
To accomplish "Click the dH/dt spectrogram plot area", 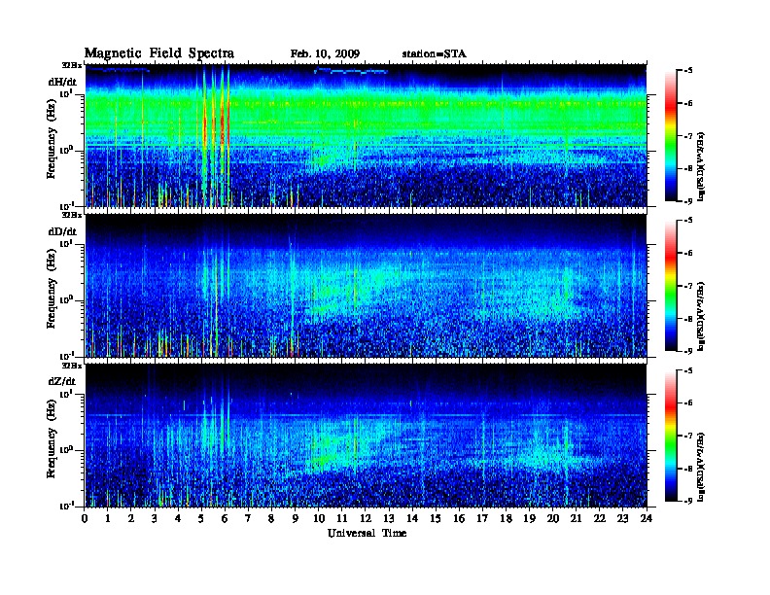I will [366, 135].
